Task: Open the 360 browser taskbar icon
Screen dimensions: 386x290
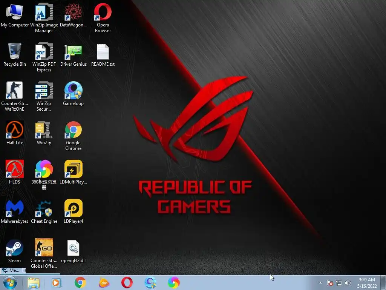Action: tap(173, 282)
